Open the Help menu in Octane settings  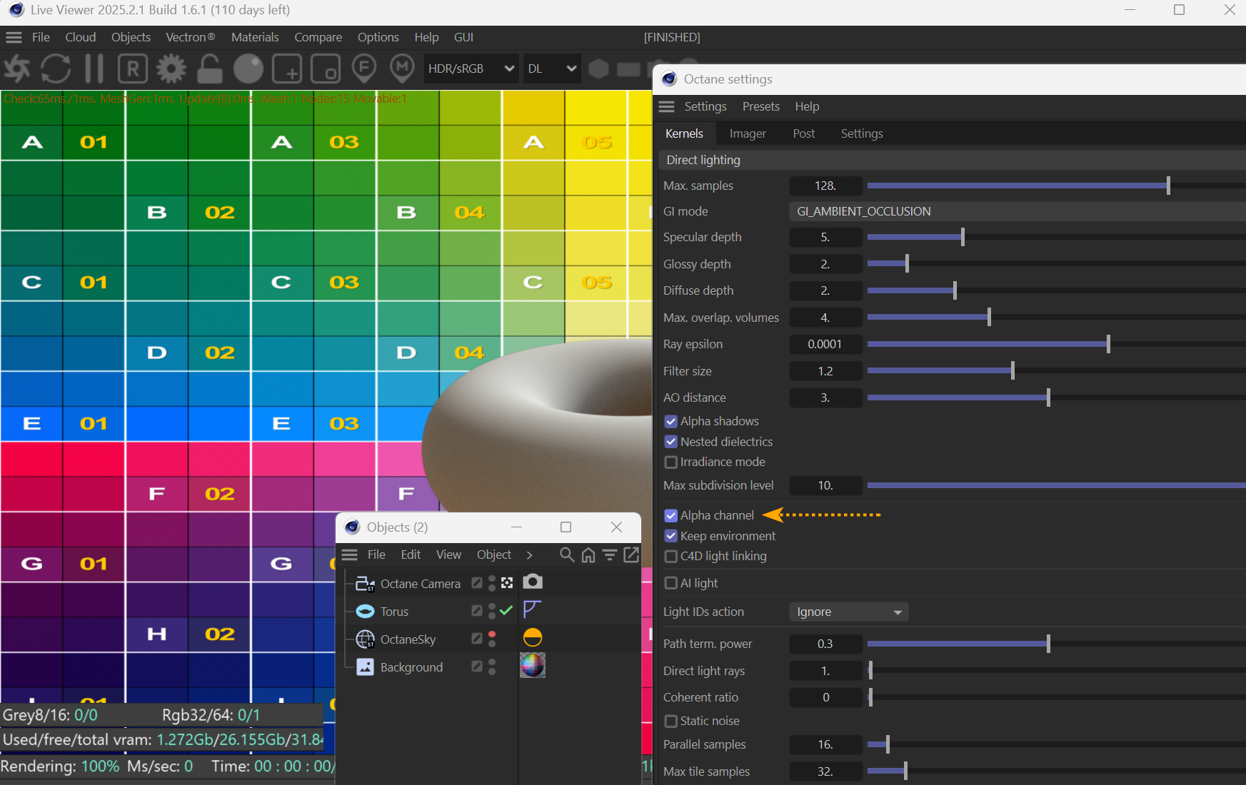pyautogui.click(x=808, y=106)
